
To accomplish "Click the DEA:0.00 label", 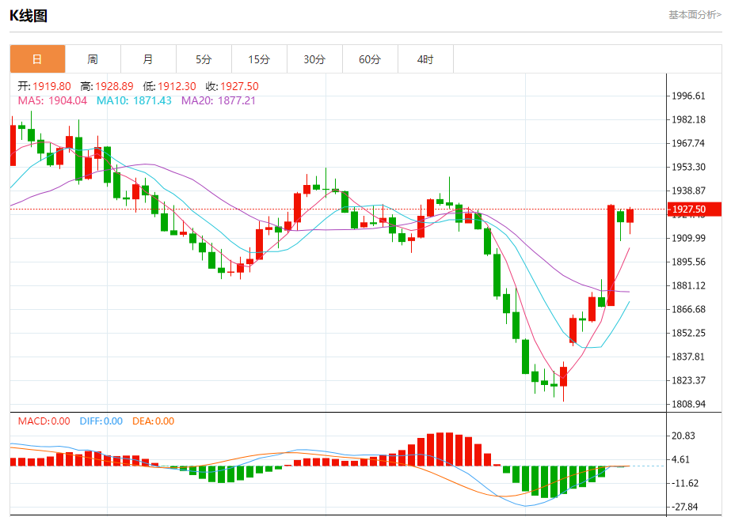I will [x=154, y=421].
